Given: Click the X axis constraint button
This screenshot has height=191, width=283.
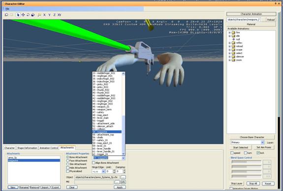Looking at the screenshot, I should pyautogui.click(x=44, y=15).
